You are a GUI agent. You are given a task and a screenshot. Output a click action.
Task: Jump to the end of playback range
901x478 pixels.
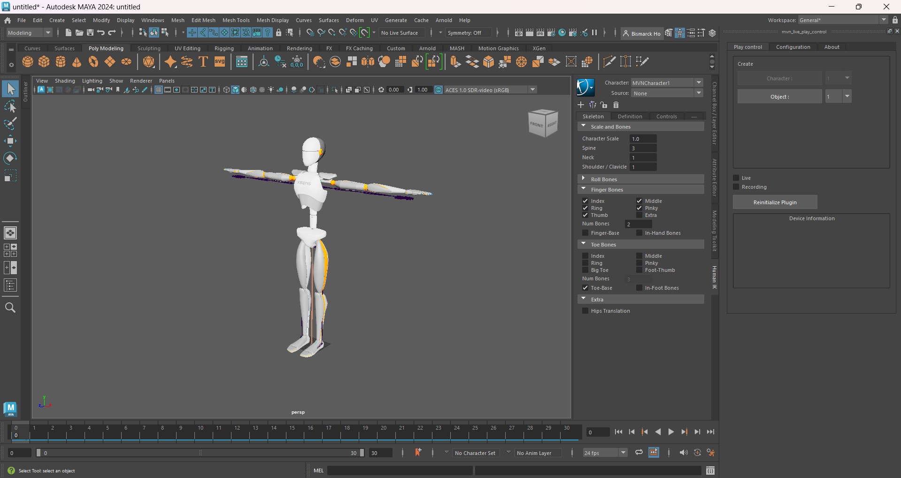click(x=710, y=432)
